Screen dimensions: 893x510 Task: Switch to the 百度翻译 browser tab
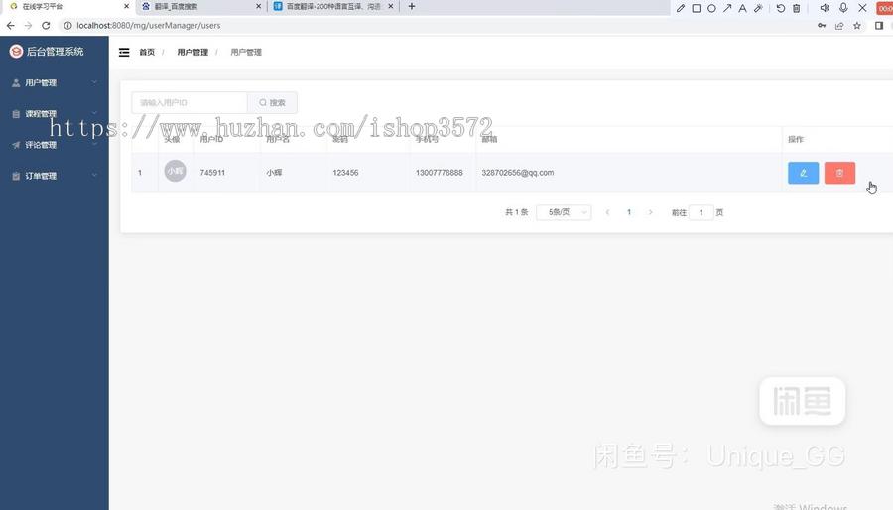pyautogui.click(x=333, y=6)
